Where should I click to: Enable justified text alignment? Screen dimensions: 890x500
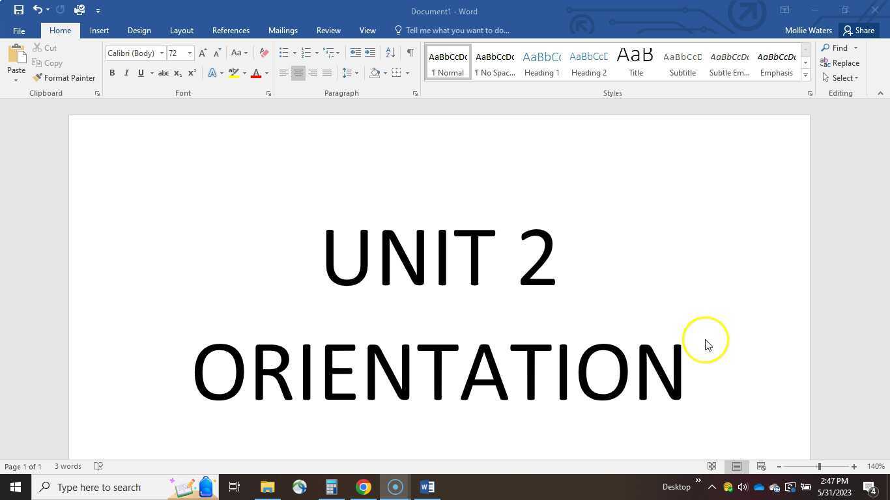click(x=326, y=73)
